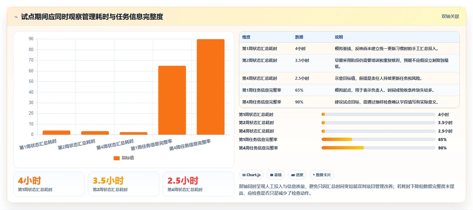
Task: Click the 表格 tag label
Action: (x=278, y=175)
